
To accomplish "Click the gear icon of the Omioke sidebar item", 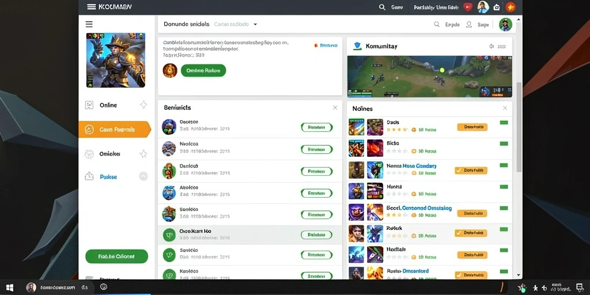I will [89, 153].
